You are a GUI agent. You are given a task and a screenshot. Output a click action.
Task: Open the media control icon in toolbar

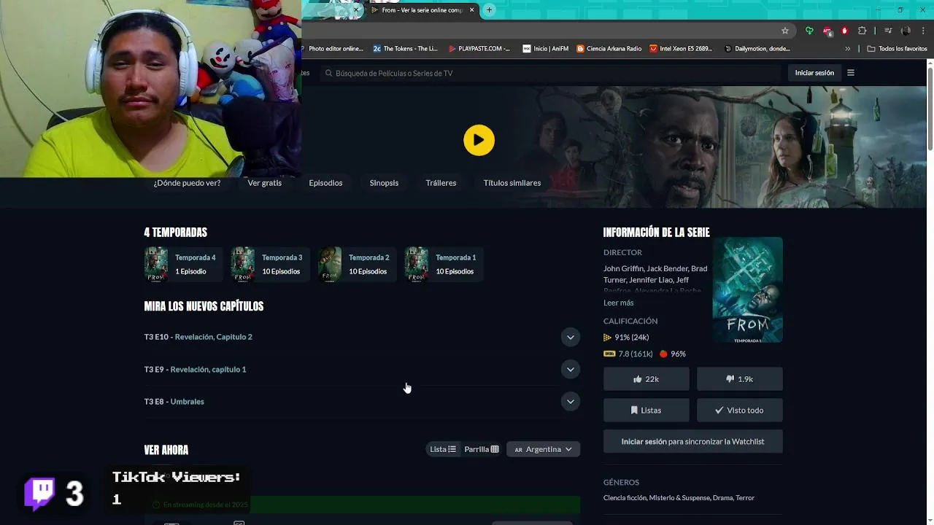(x=888, y=31)
